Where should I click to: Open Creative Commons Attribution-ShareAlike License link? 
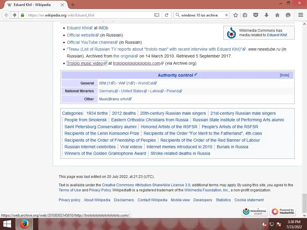(146, 185)
